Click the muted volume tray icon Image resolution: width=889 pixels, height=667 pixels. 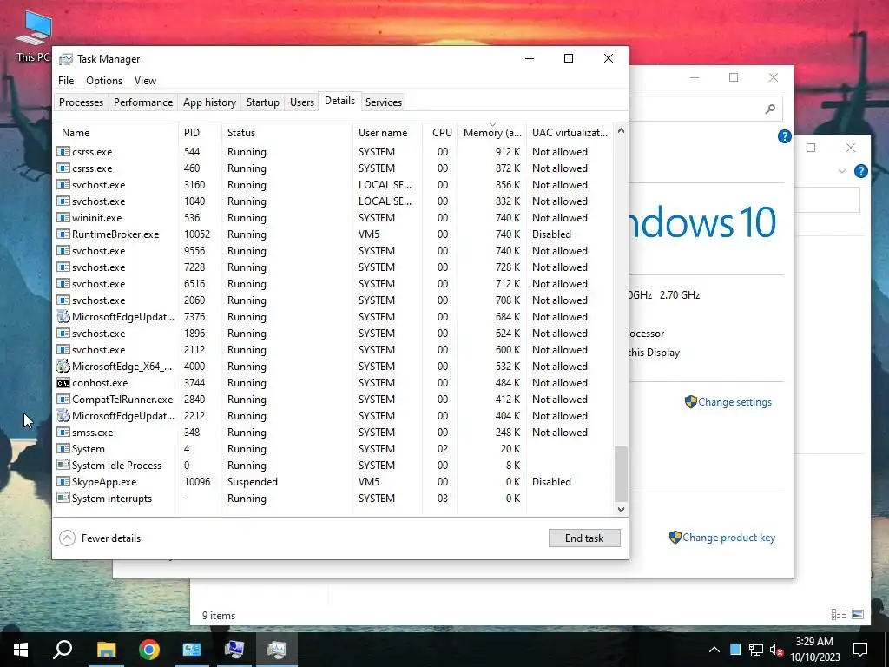(x=776, y=650)
